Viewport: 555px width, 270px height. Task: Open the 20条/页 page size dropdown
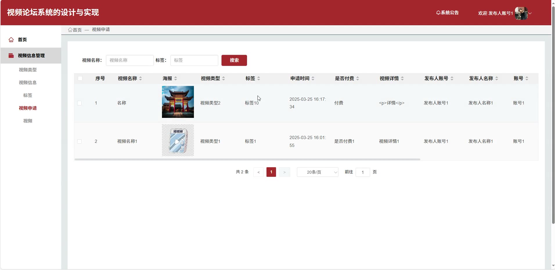click(x=318, y=172)
